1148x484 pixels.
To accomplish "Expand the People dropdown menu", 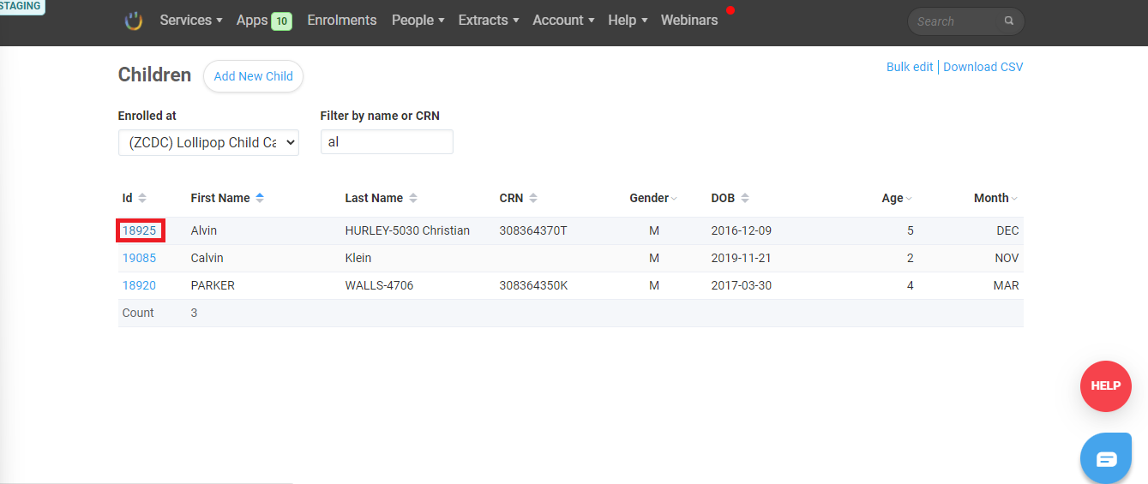I will [418, 20].
